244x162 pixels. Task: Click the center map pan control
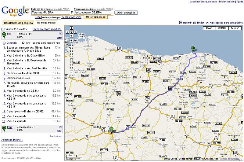point(71,32)
